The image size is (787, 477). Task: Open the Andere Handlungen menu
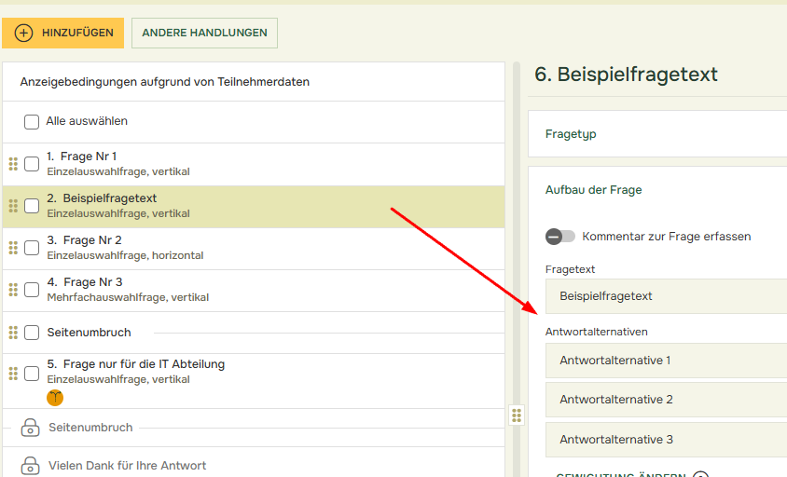(204, 33)
